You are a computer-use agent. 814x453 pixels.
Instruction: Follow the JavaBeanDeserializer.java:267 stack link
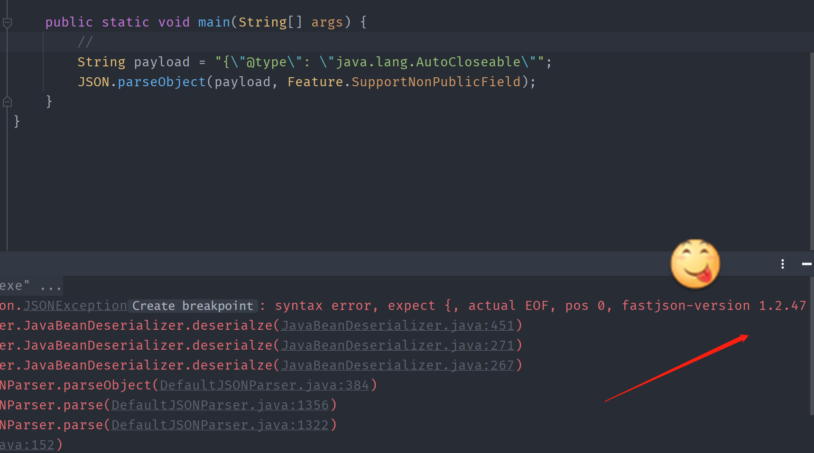(398, 365)
